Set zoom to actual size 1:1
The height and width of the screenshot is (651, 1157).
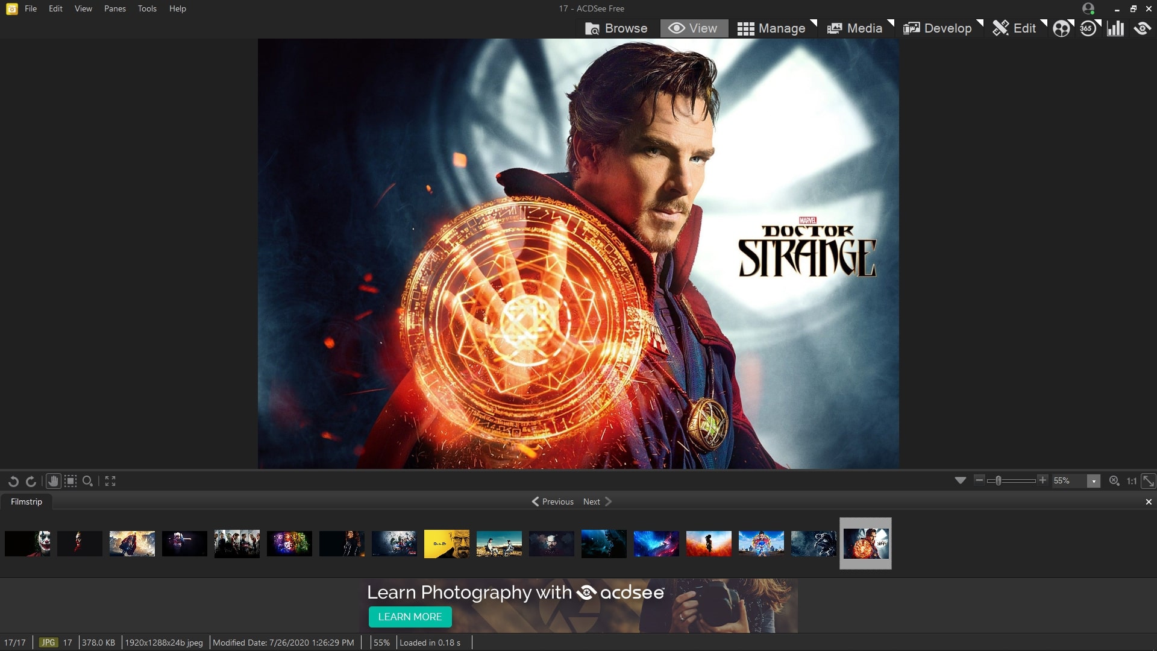coord(1132,481)
